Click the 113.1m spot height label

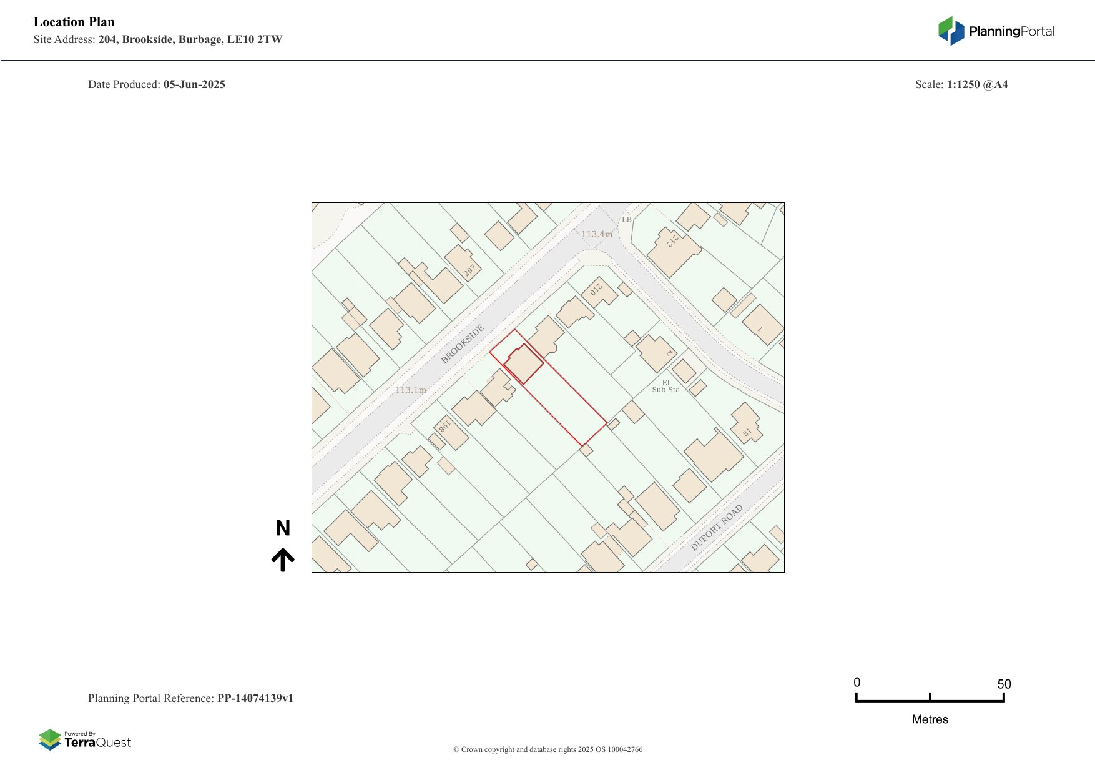[x=411, y=390]
